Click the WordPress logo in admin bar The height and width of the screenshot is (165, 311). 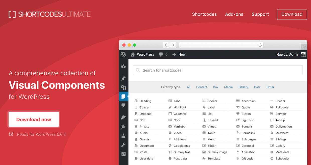[x=123, y=54]
